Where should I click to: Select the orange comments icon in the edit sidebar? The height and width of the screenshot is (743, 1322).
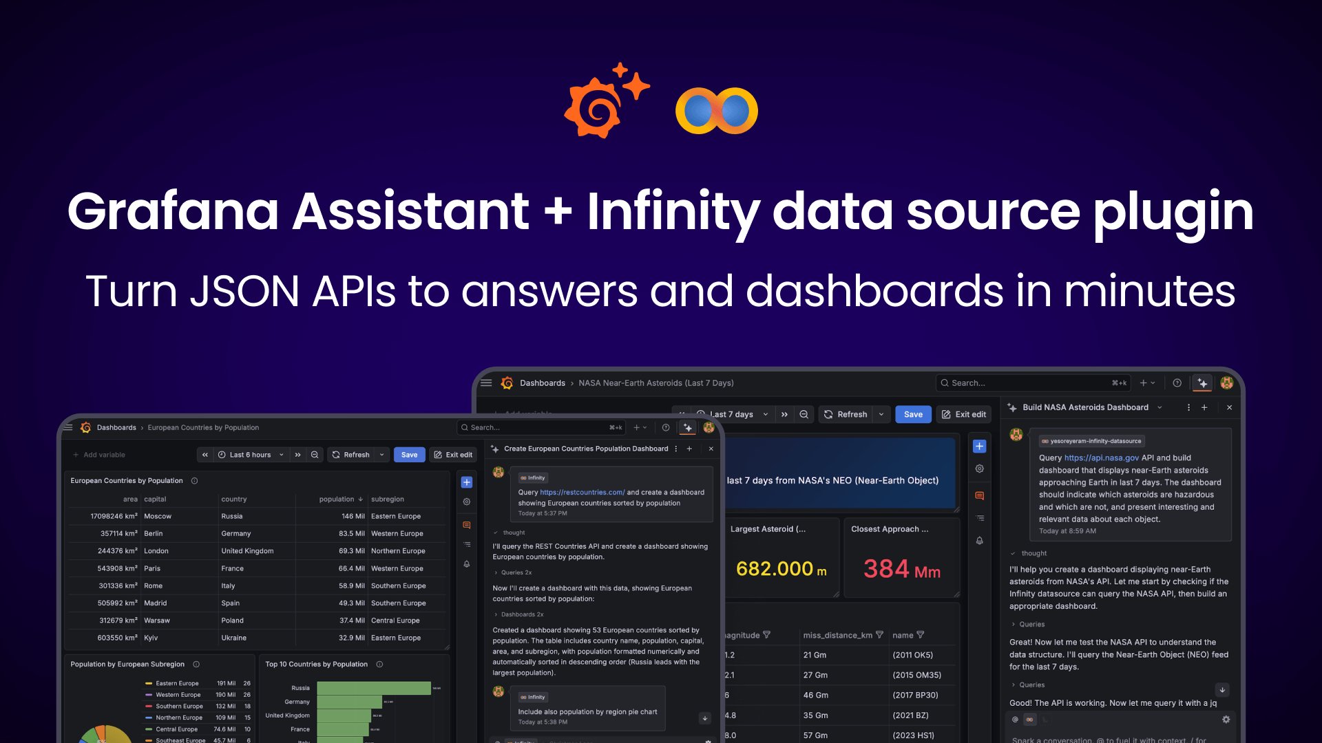pyautogui.click(x=979, y=495)
